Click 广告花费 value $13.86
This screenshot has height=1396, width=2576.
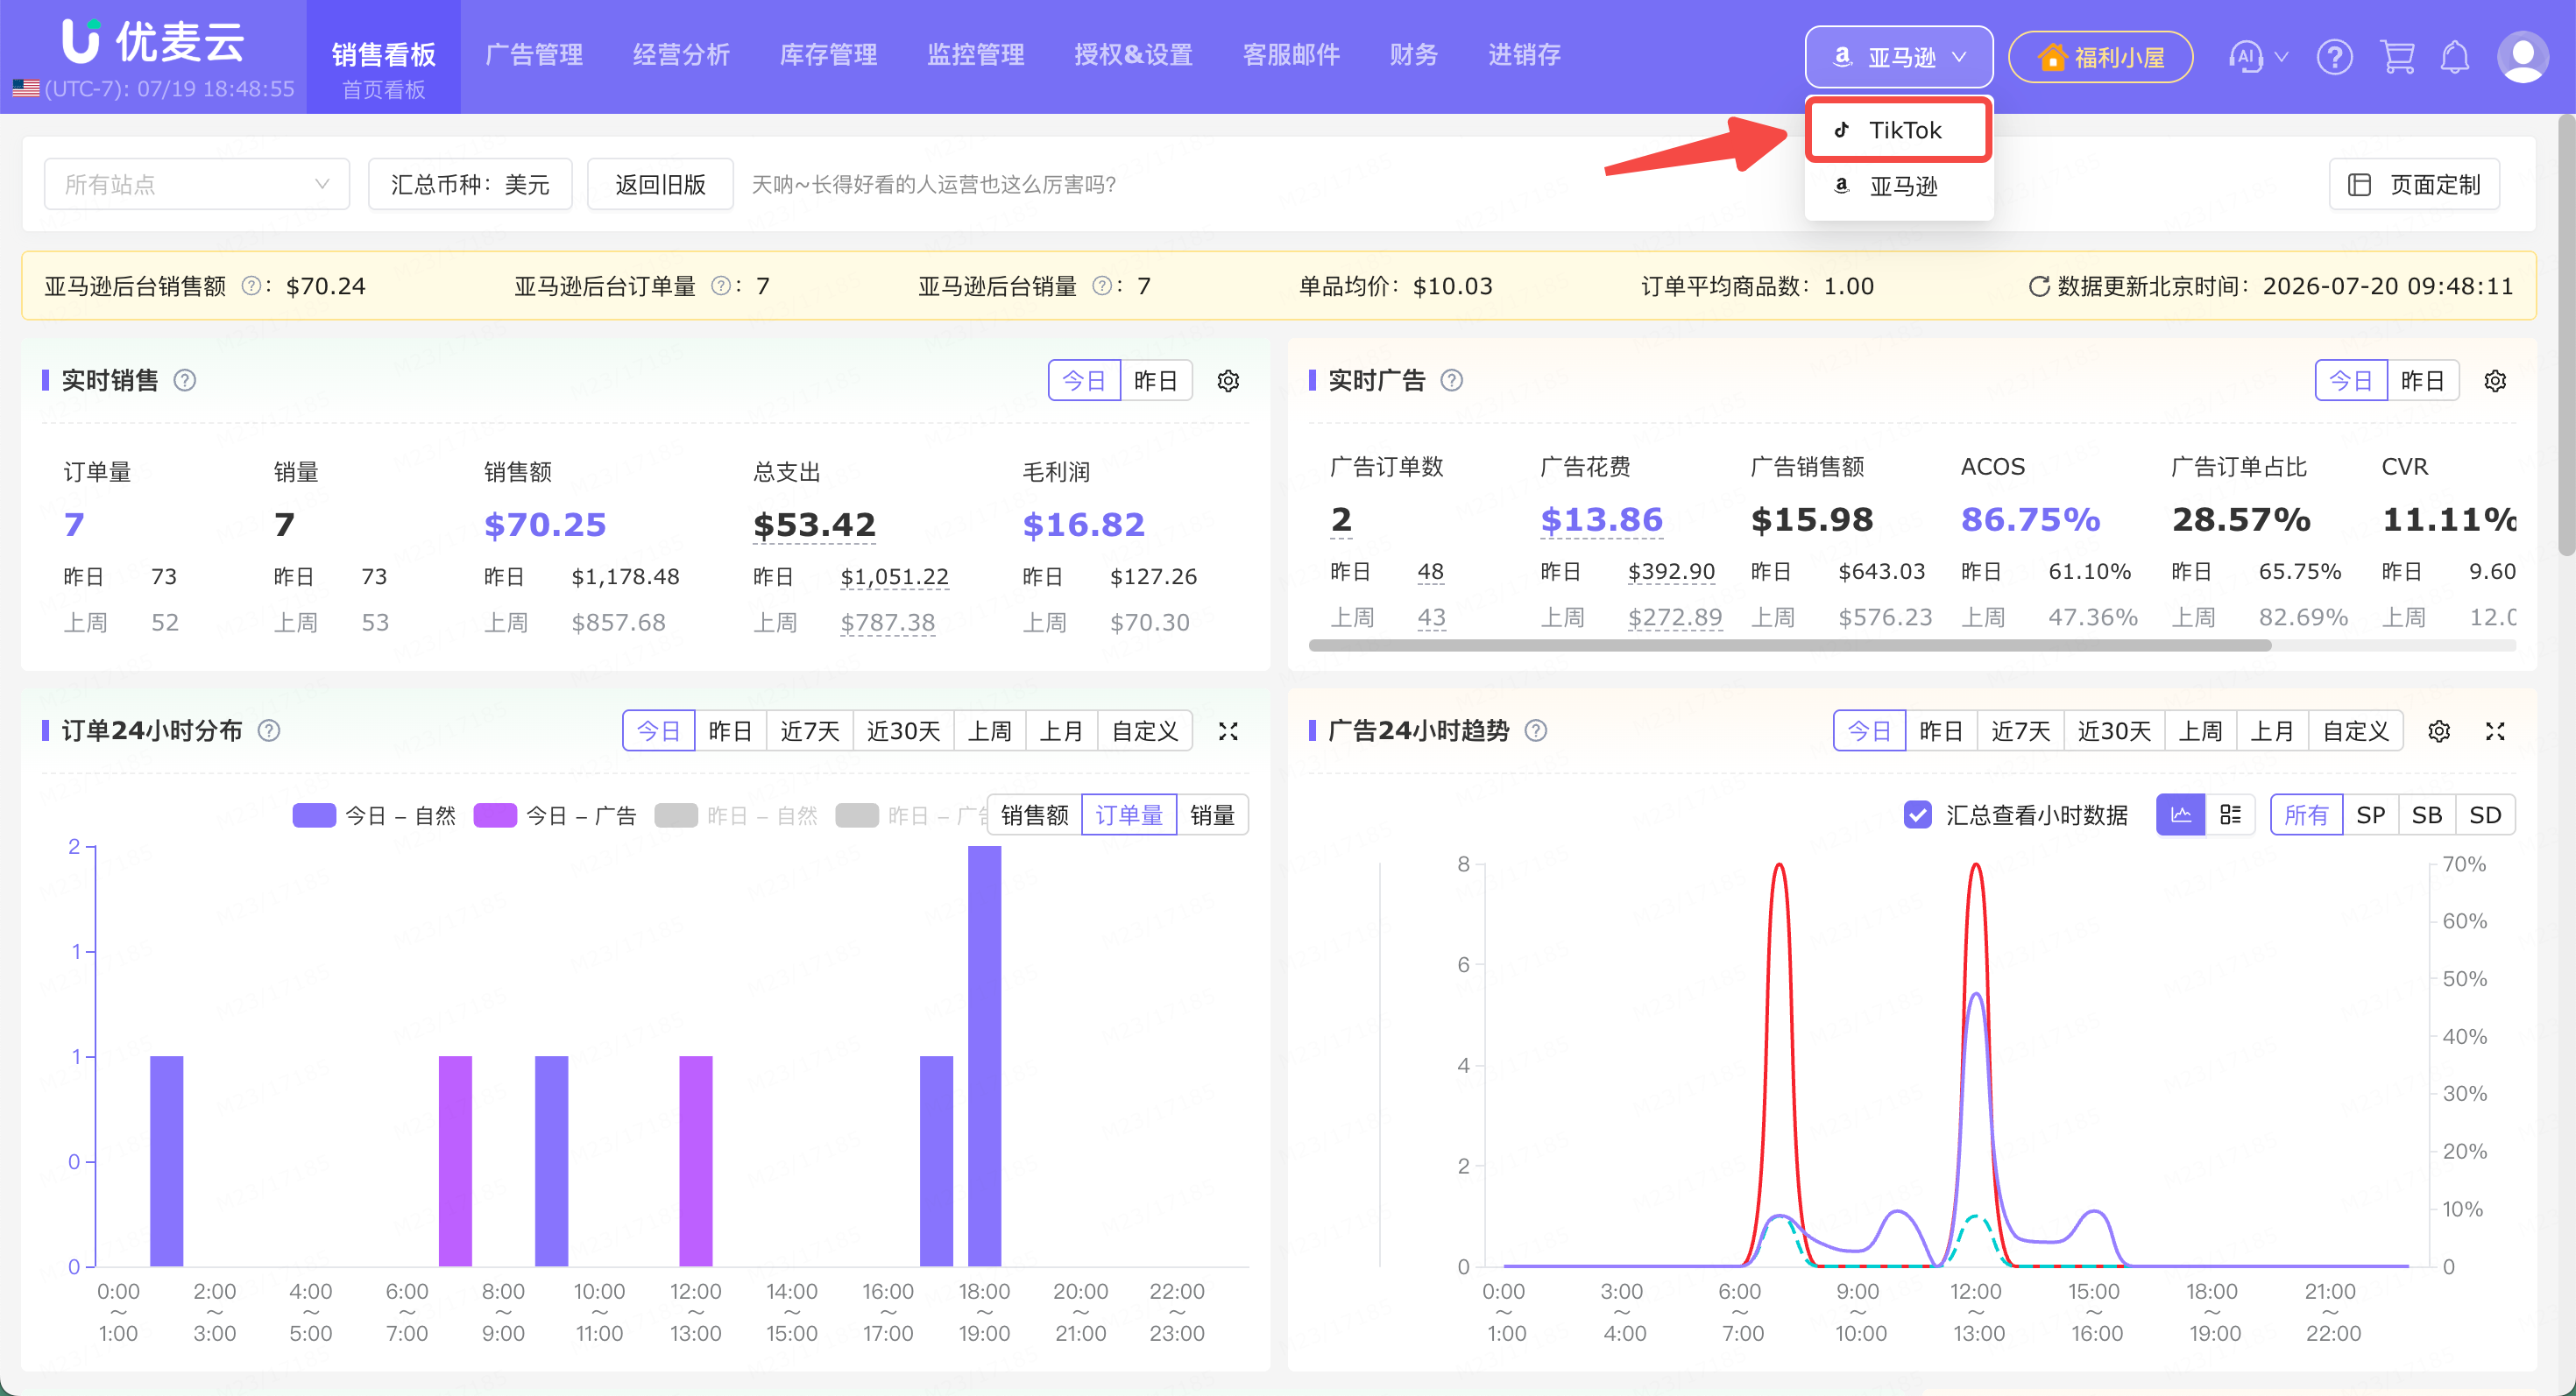(1601, 519)
